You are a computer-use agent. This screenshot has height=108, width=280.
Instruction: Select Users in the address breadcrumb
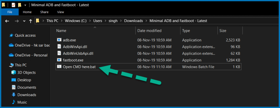[98, 21]
